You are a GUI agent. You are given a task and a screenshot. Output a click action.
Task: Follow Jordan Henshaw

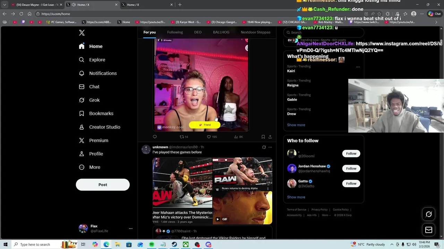pyautogui.click(x=351, y=168)
